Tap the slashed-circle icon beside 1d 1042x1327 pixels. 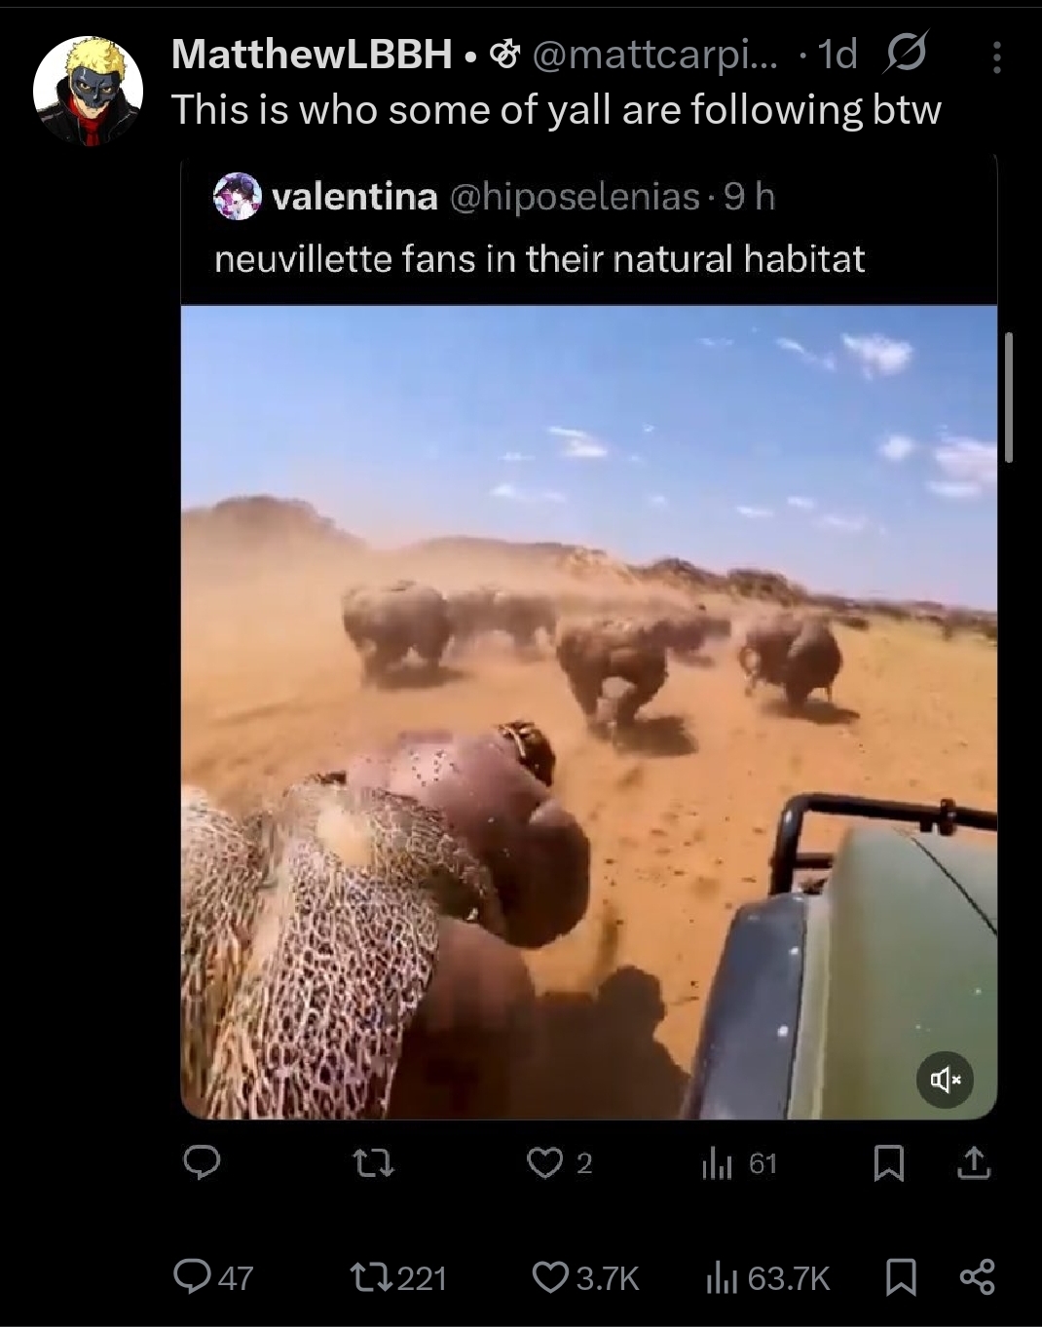(x=906, y=55)
